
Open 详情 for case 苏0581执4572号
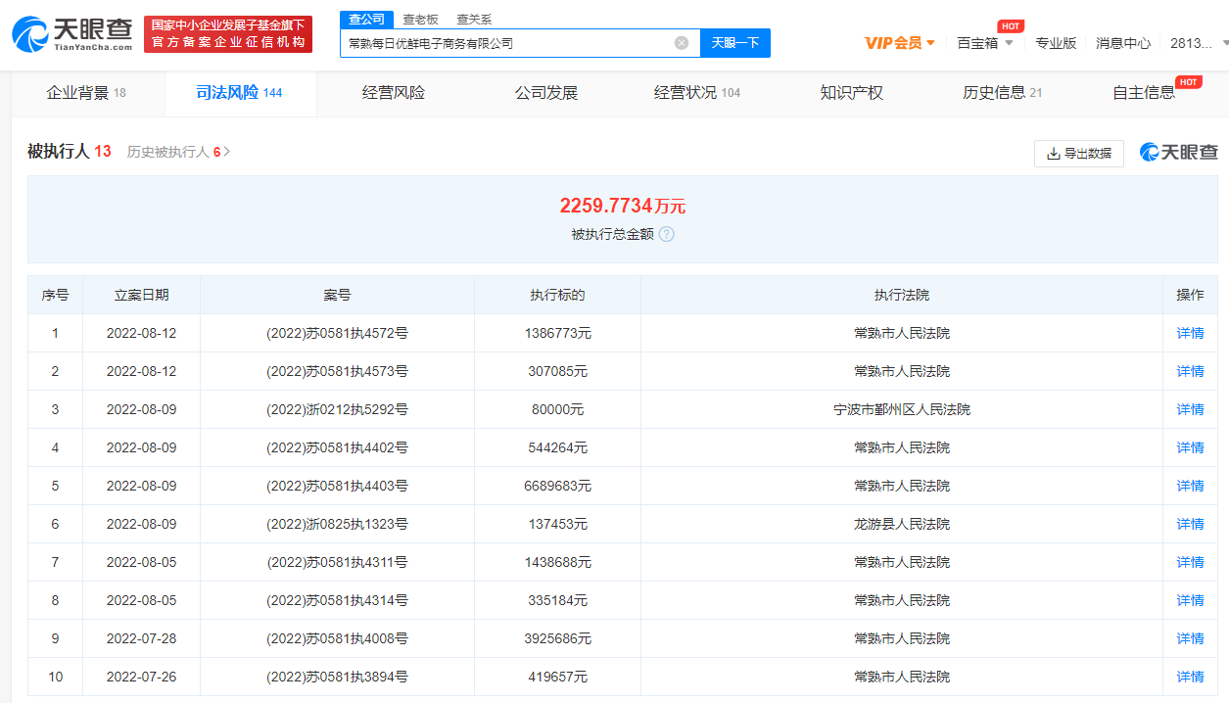pyautogui.click(x=1190, y=333)
